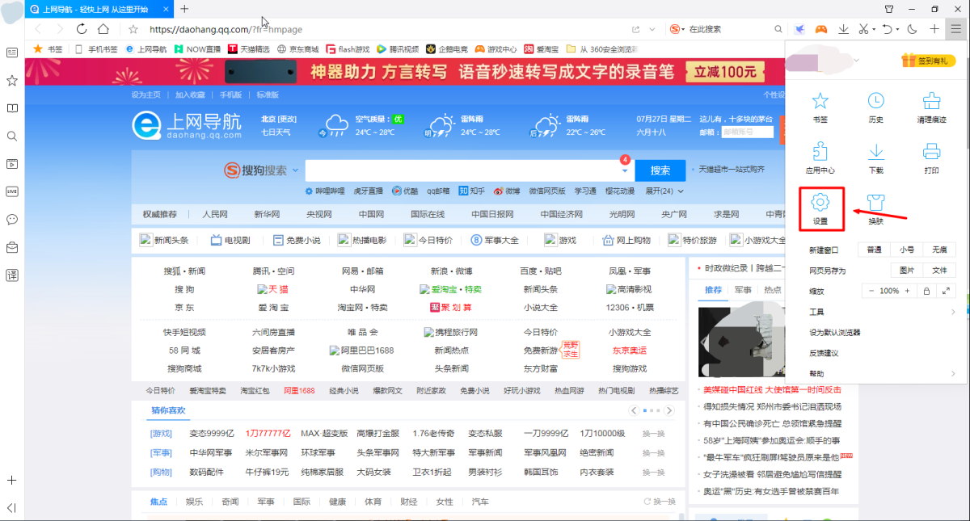Click the zoom plus stepper next to 100%
Viewport: 970px width, 521px height.
(907, 291)
